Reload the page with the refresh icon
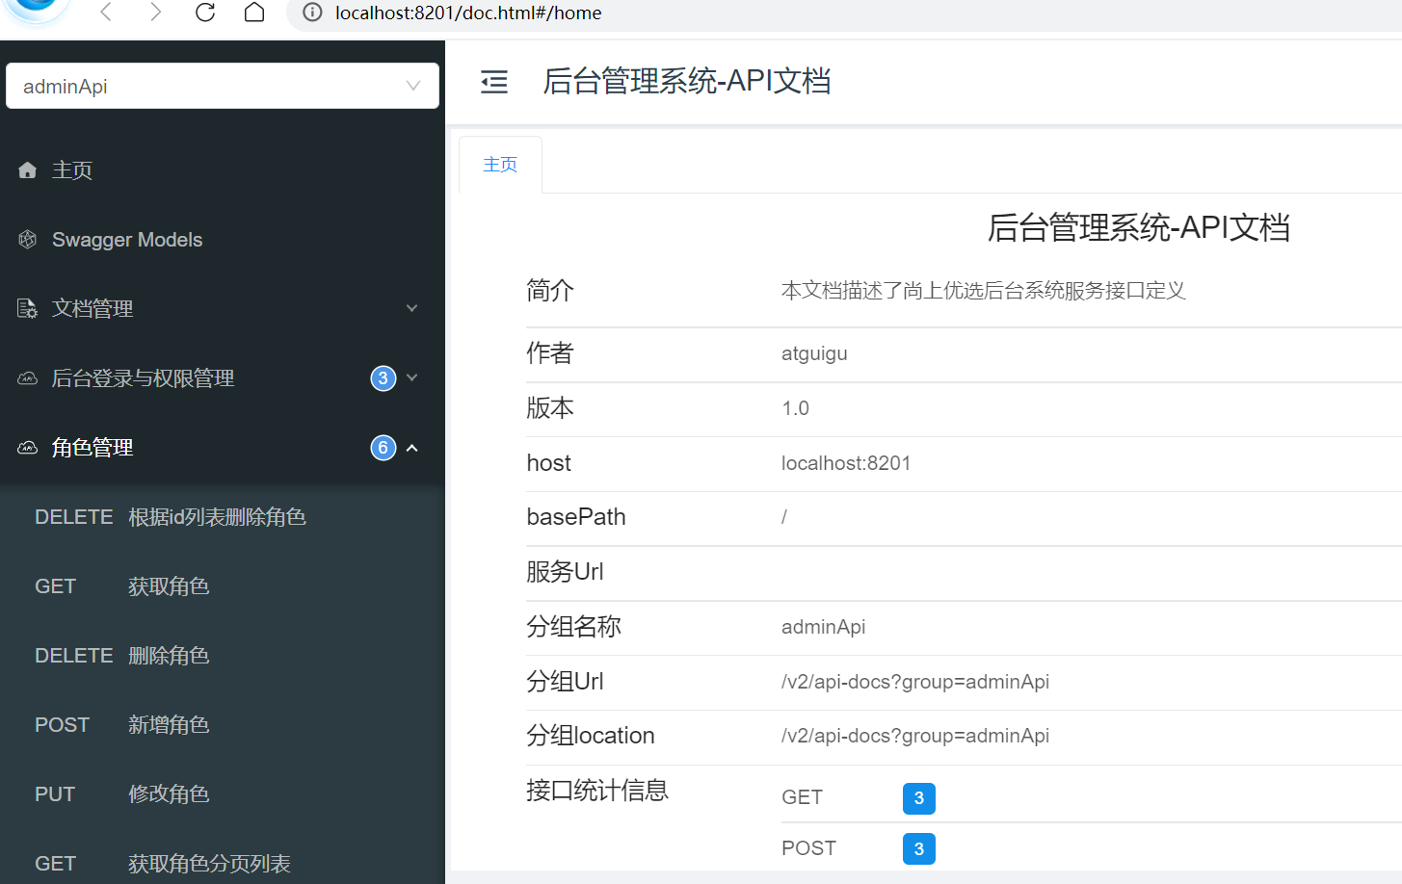The image size is (1402, 884). tap(205, 13)
